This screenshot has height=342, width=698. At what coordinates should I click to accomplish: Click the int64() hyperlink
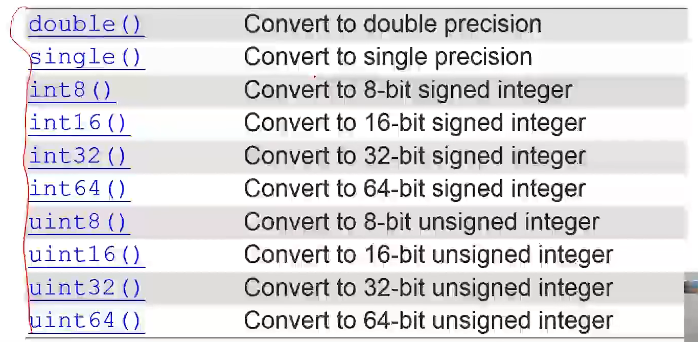78,189
